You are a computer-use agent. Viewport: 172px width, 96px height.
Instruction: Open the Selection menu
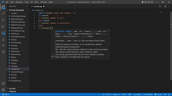[19, 2]
